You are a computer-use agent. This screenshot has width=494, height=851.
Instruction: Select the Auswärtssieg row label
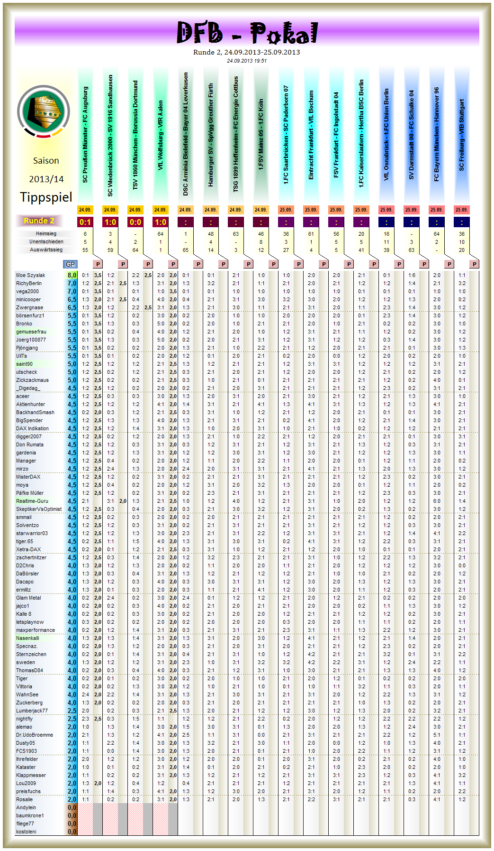(x=46, y=250)
